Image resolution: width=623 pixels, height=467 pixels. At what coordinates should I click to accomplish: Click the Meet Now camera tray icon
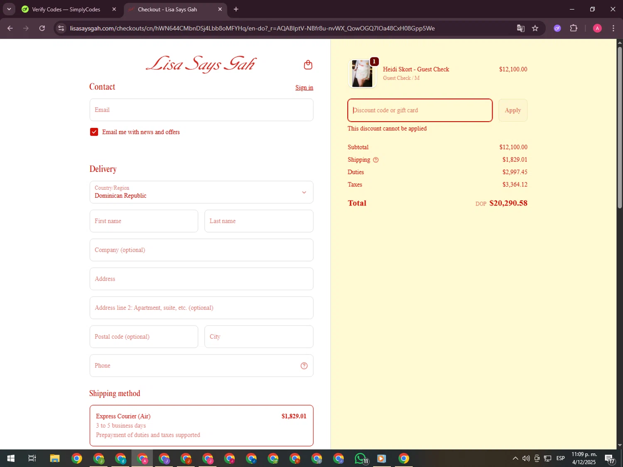[x=537, y=458]
